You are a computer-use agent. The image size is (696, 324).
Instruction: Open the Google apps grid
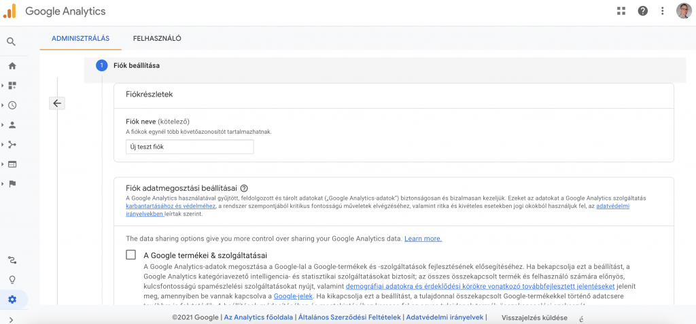coord(621,11)
